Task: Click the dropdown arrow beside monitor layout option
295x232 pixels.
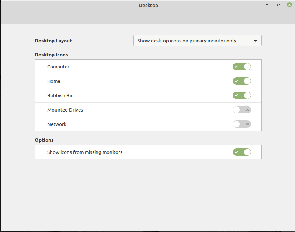Action: click(256, 41)
